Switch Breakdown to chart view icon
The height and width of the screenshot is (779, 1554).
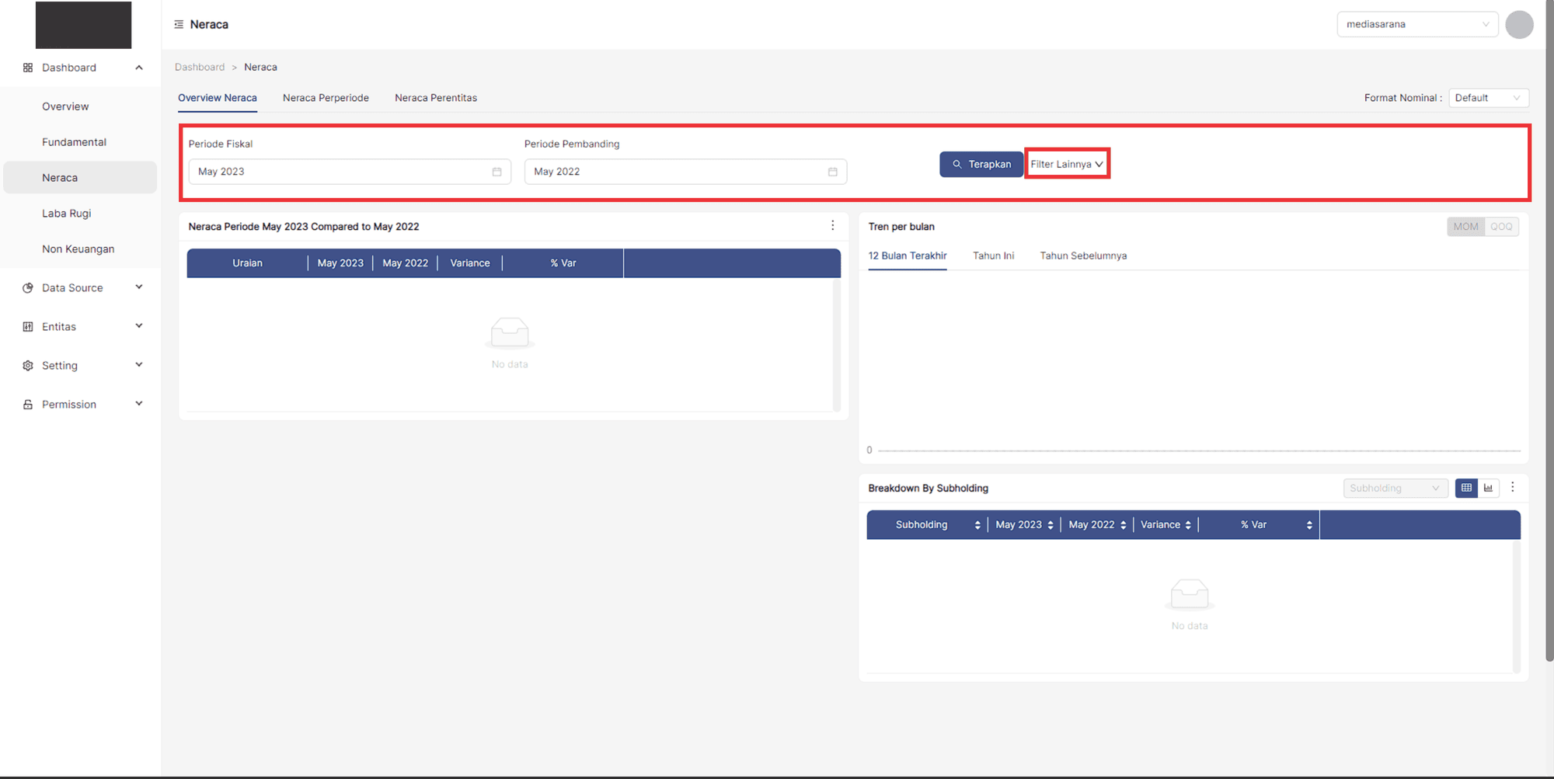click(x=1488, y=488)
